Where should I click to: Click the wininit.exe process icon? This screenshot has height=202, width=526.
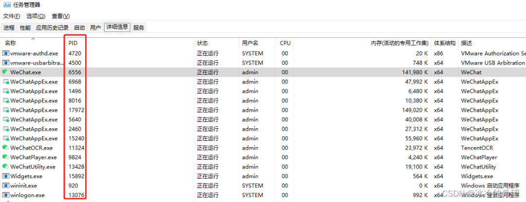(x=6, y=185)
